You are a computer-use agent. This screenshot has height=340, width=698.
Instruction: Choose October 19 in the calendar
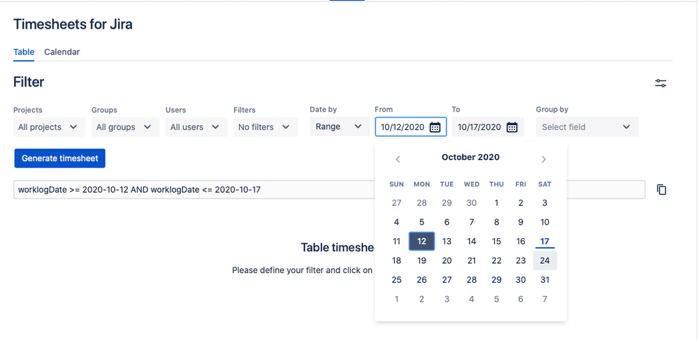click(x=421, y=260)
